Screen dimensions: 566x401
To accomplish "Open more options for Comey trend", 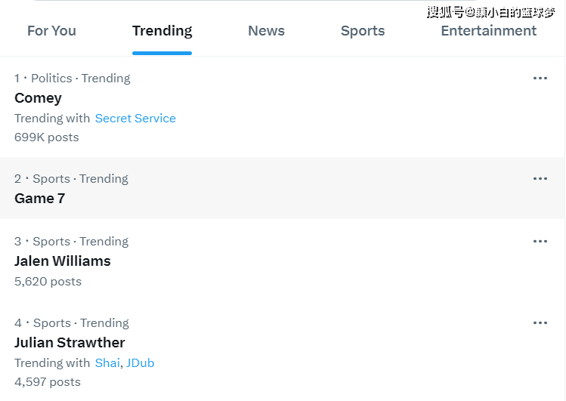I will tap(540, 79).
